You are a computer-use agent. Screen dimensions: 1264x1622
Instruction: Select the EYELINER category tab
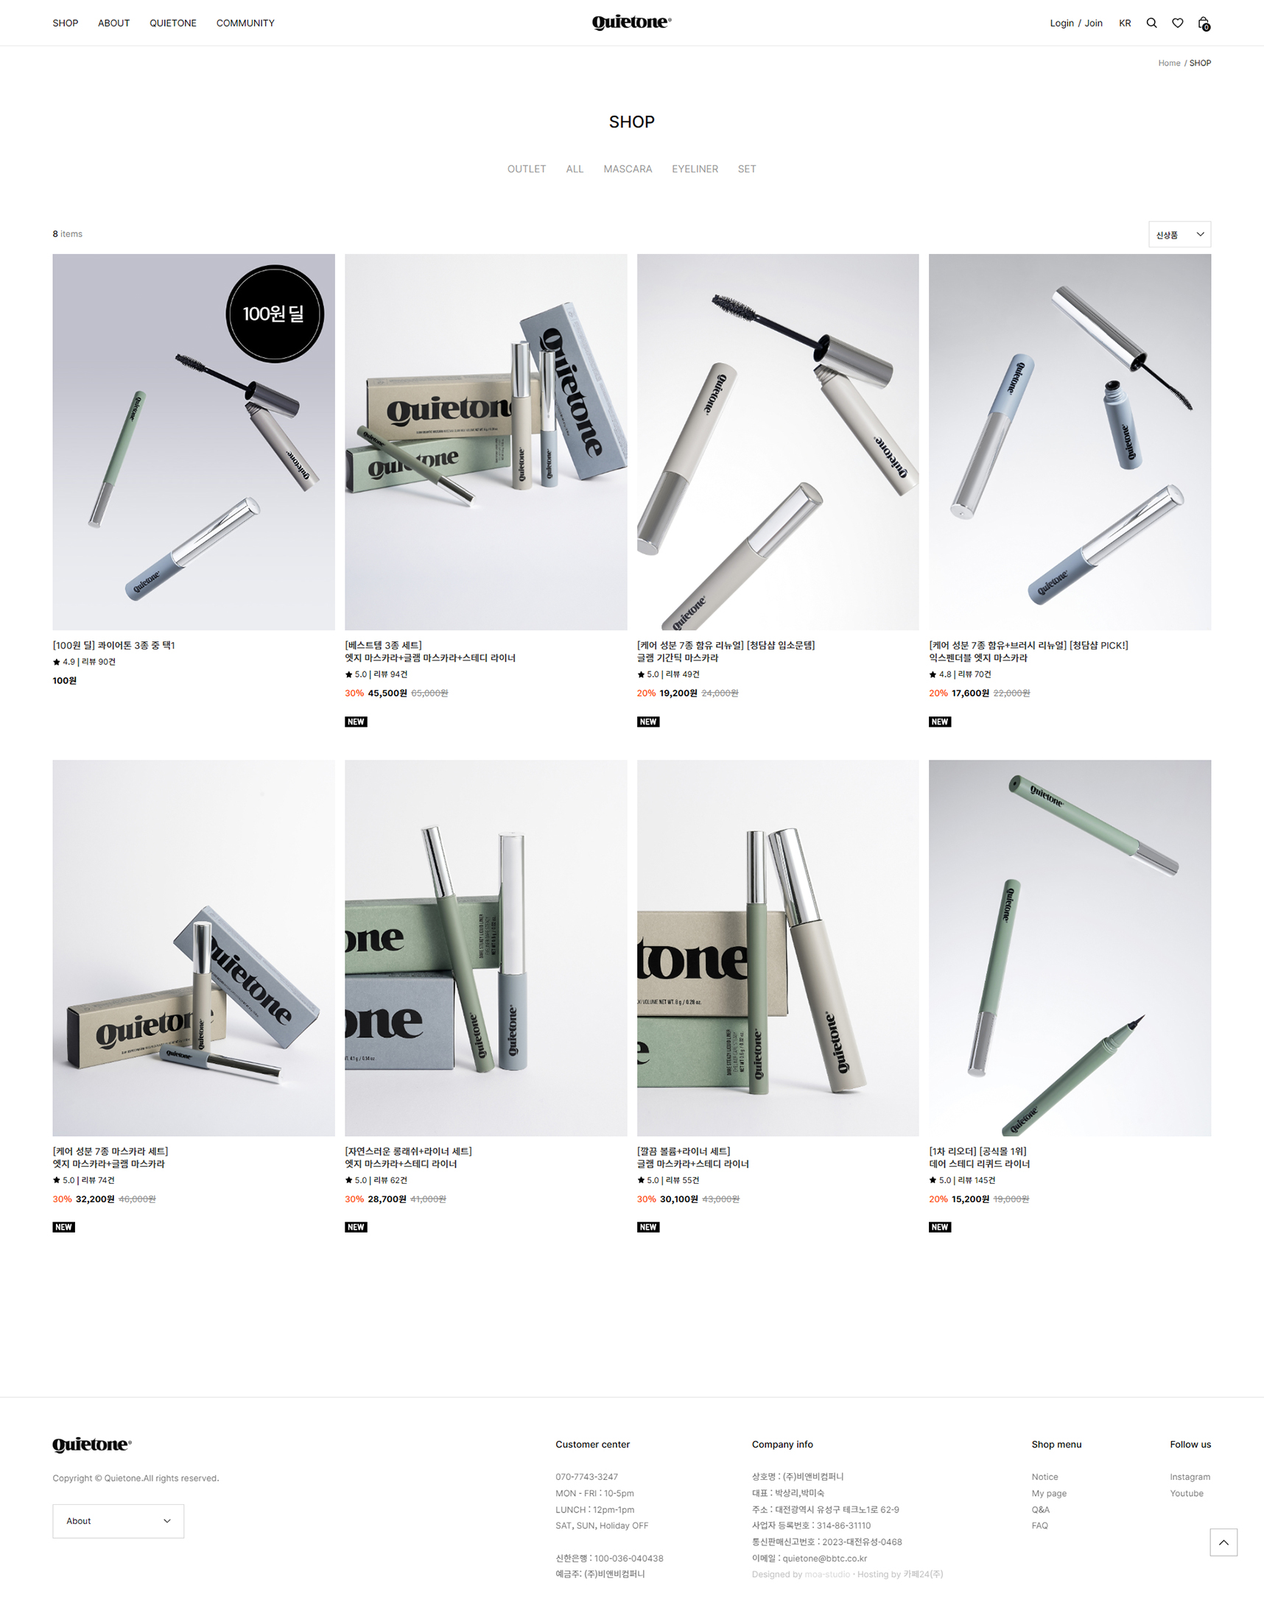click(x=695, y=169)
